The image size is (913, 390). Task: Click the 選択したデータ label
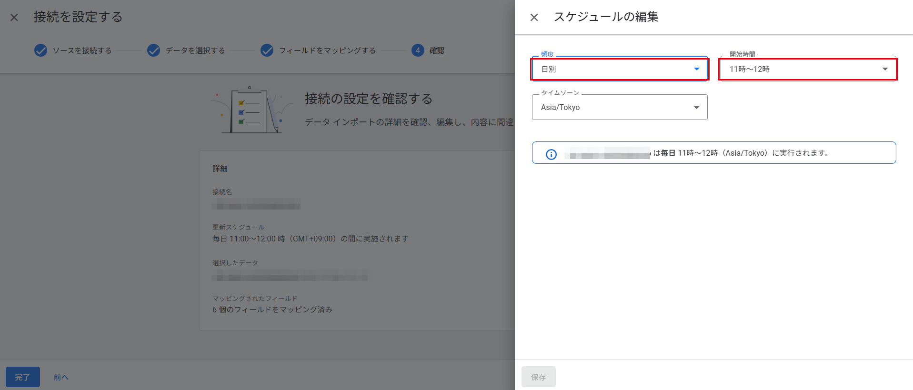pyautogui.click(x=235, y=263)
